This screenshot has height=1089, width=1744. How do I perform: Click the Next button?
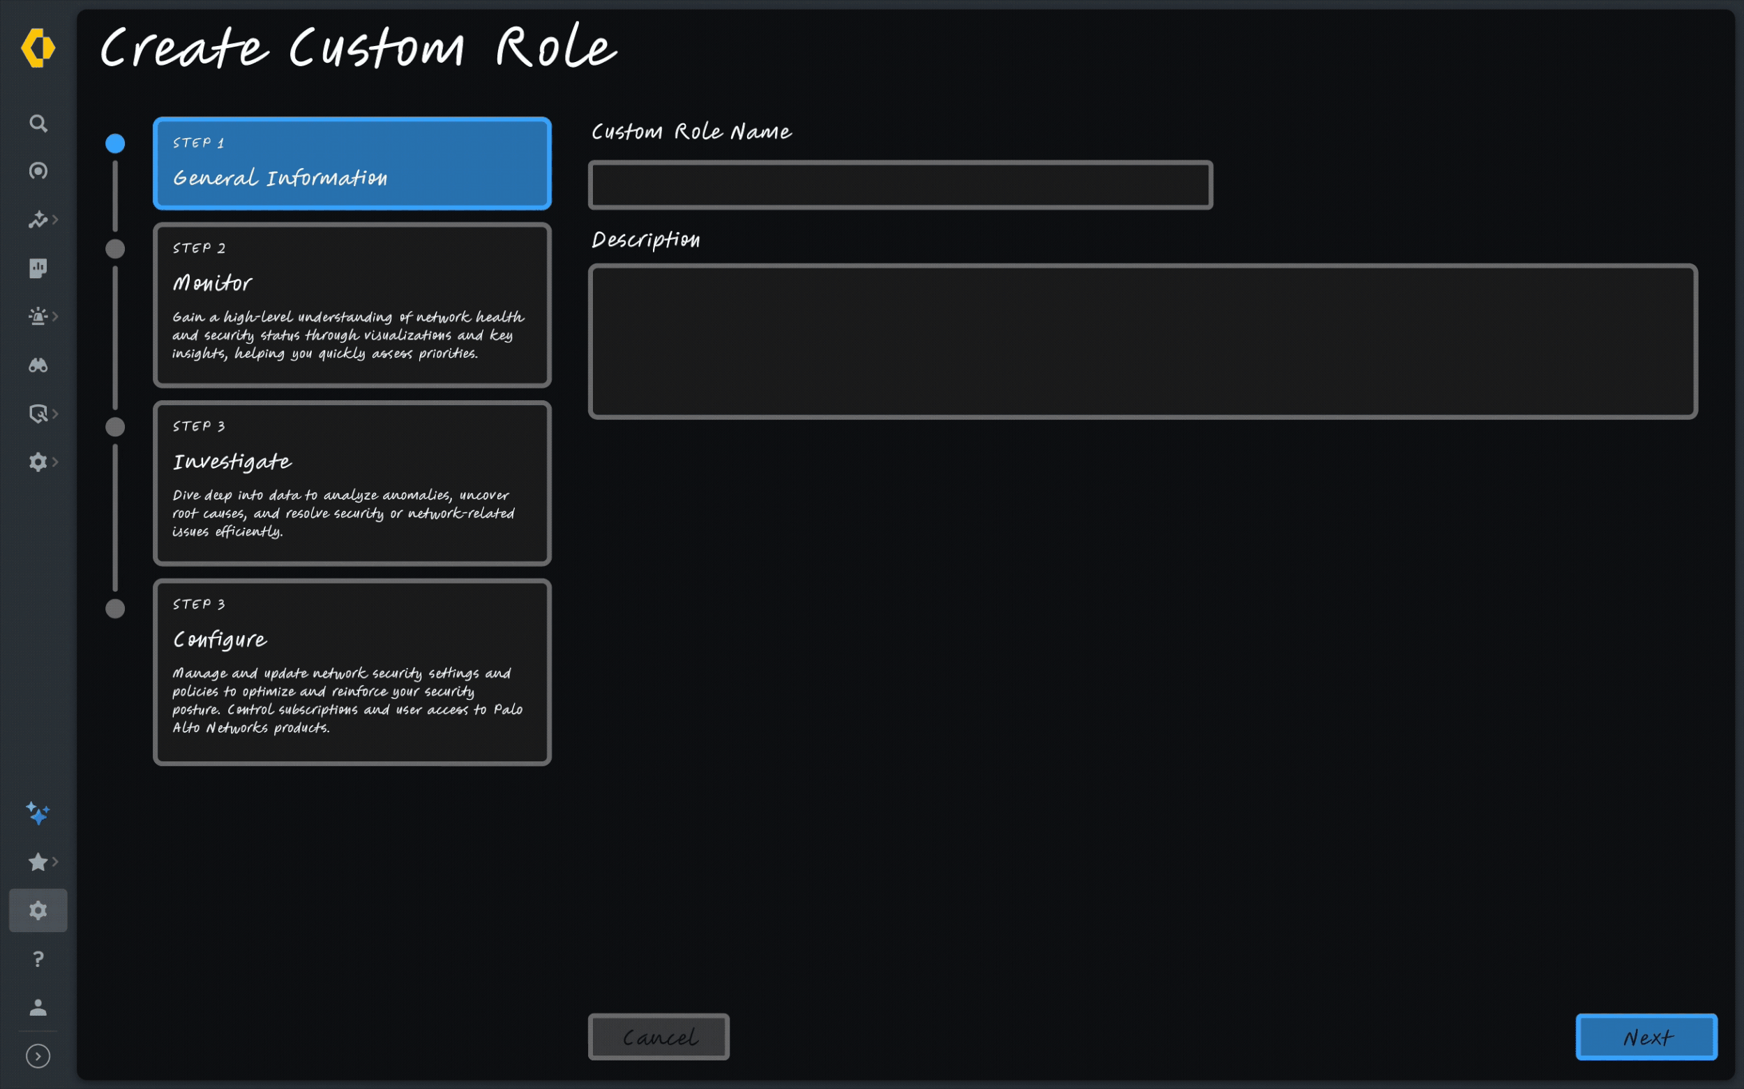pyautogui.click(x=1646, y=1037)
